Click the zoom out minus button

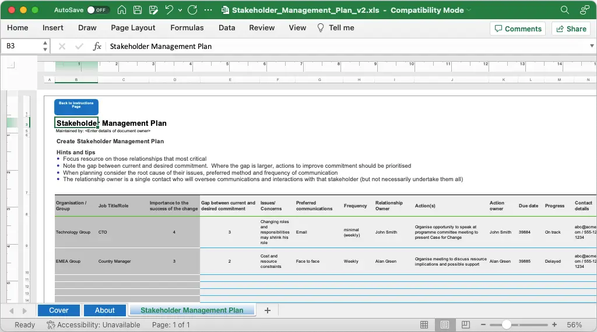click(x=483, y=325)
